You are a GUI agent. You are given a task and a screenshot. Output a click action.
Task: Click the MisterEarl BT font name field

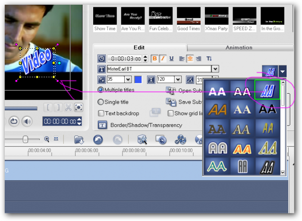tap(159, 69)
